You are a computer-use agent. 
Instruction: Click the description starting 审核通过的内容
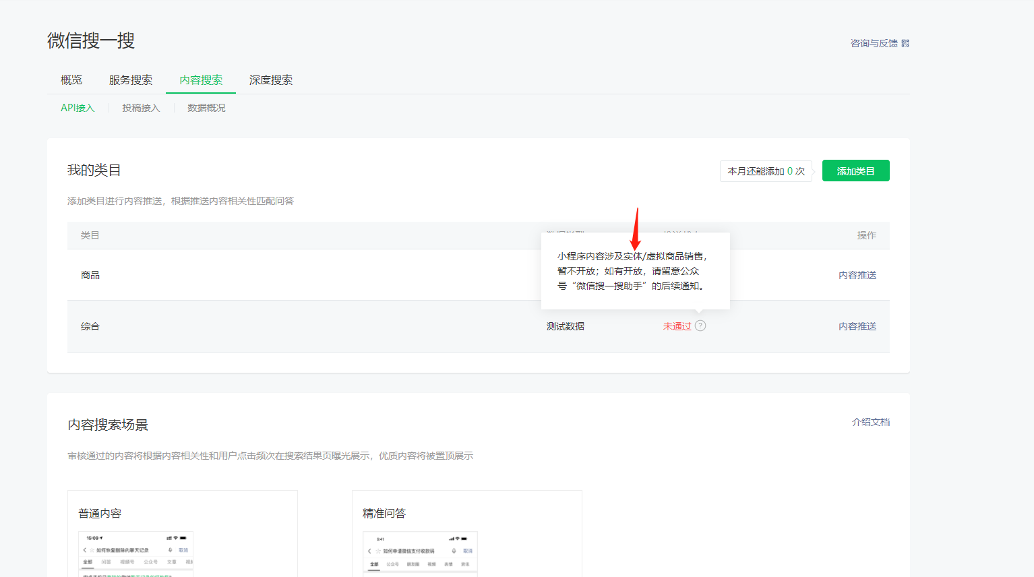(x=270, y=456)
